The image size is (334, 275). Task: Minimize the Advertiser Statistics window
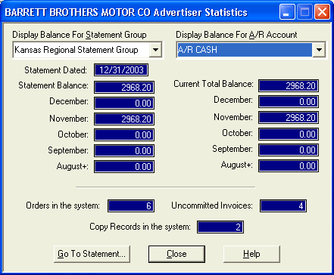[287, 12]
